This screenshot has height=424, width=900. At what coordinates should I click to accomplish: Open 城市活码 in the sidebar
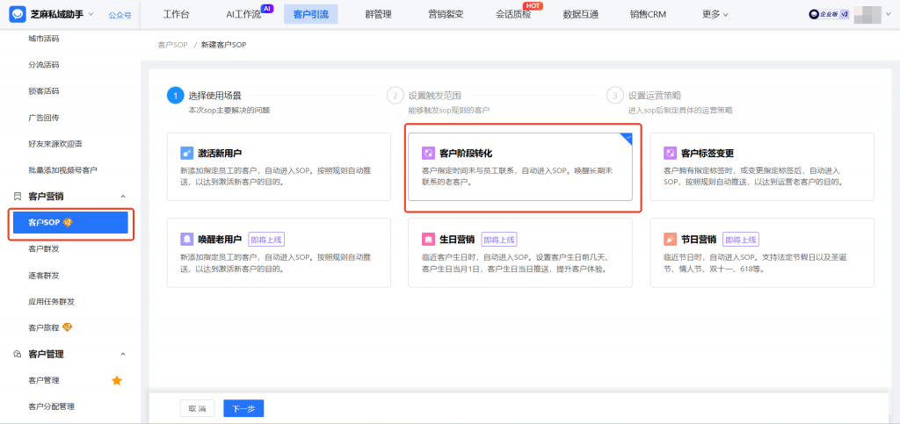(44, 39)
